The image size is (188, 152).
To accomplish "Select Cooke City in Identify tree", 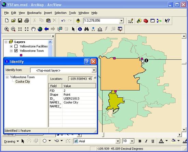I will tap(23, 82).
